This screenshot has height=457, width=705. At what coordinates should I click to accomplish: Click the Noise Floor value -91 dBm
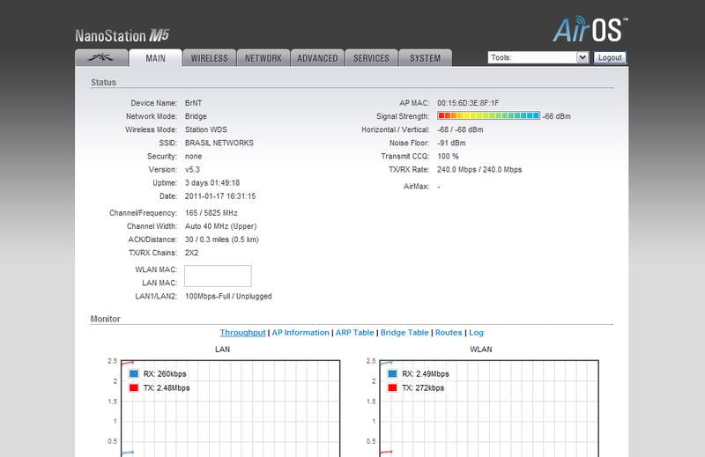tap(451, 143)
